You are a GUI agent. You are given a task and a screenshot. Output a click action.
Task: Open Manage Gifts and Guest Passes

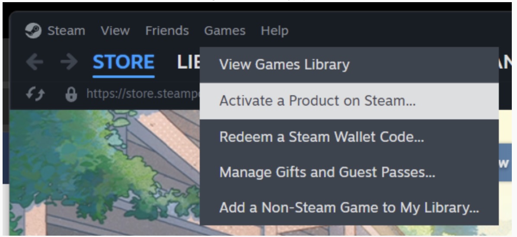(349, 172)
